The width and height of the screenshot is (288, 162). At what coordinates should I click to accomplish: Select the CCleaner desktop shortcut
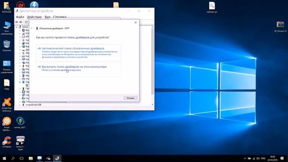[7, 142]
